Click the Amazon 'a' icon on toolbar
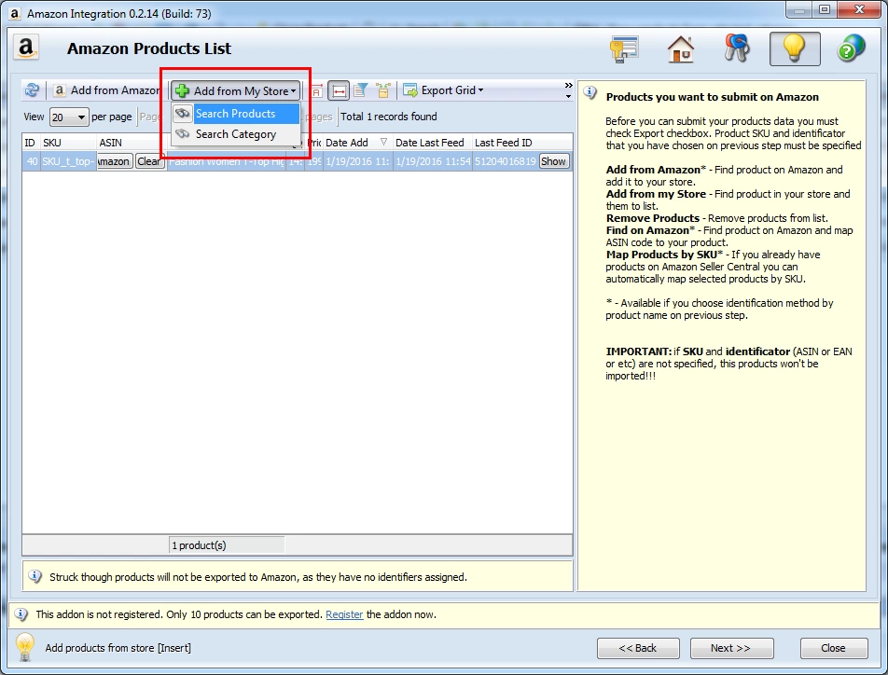 [x=59, y=90]
